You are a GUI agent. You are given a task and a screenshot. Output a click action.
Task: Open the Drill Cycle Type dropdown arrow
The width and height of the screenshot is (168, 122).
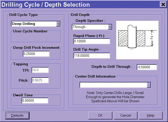point(58,24)
